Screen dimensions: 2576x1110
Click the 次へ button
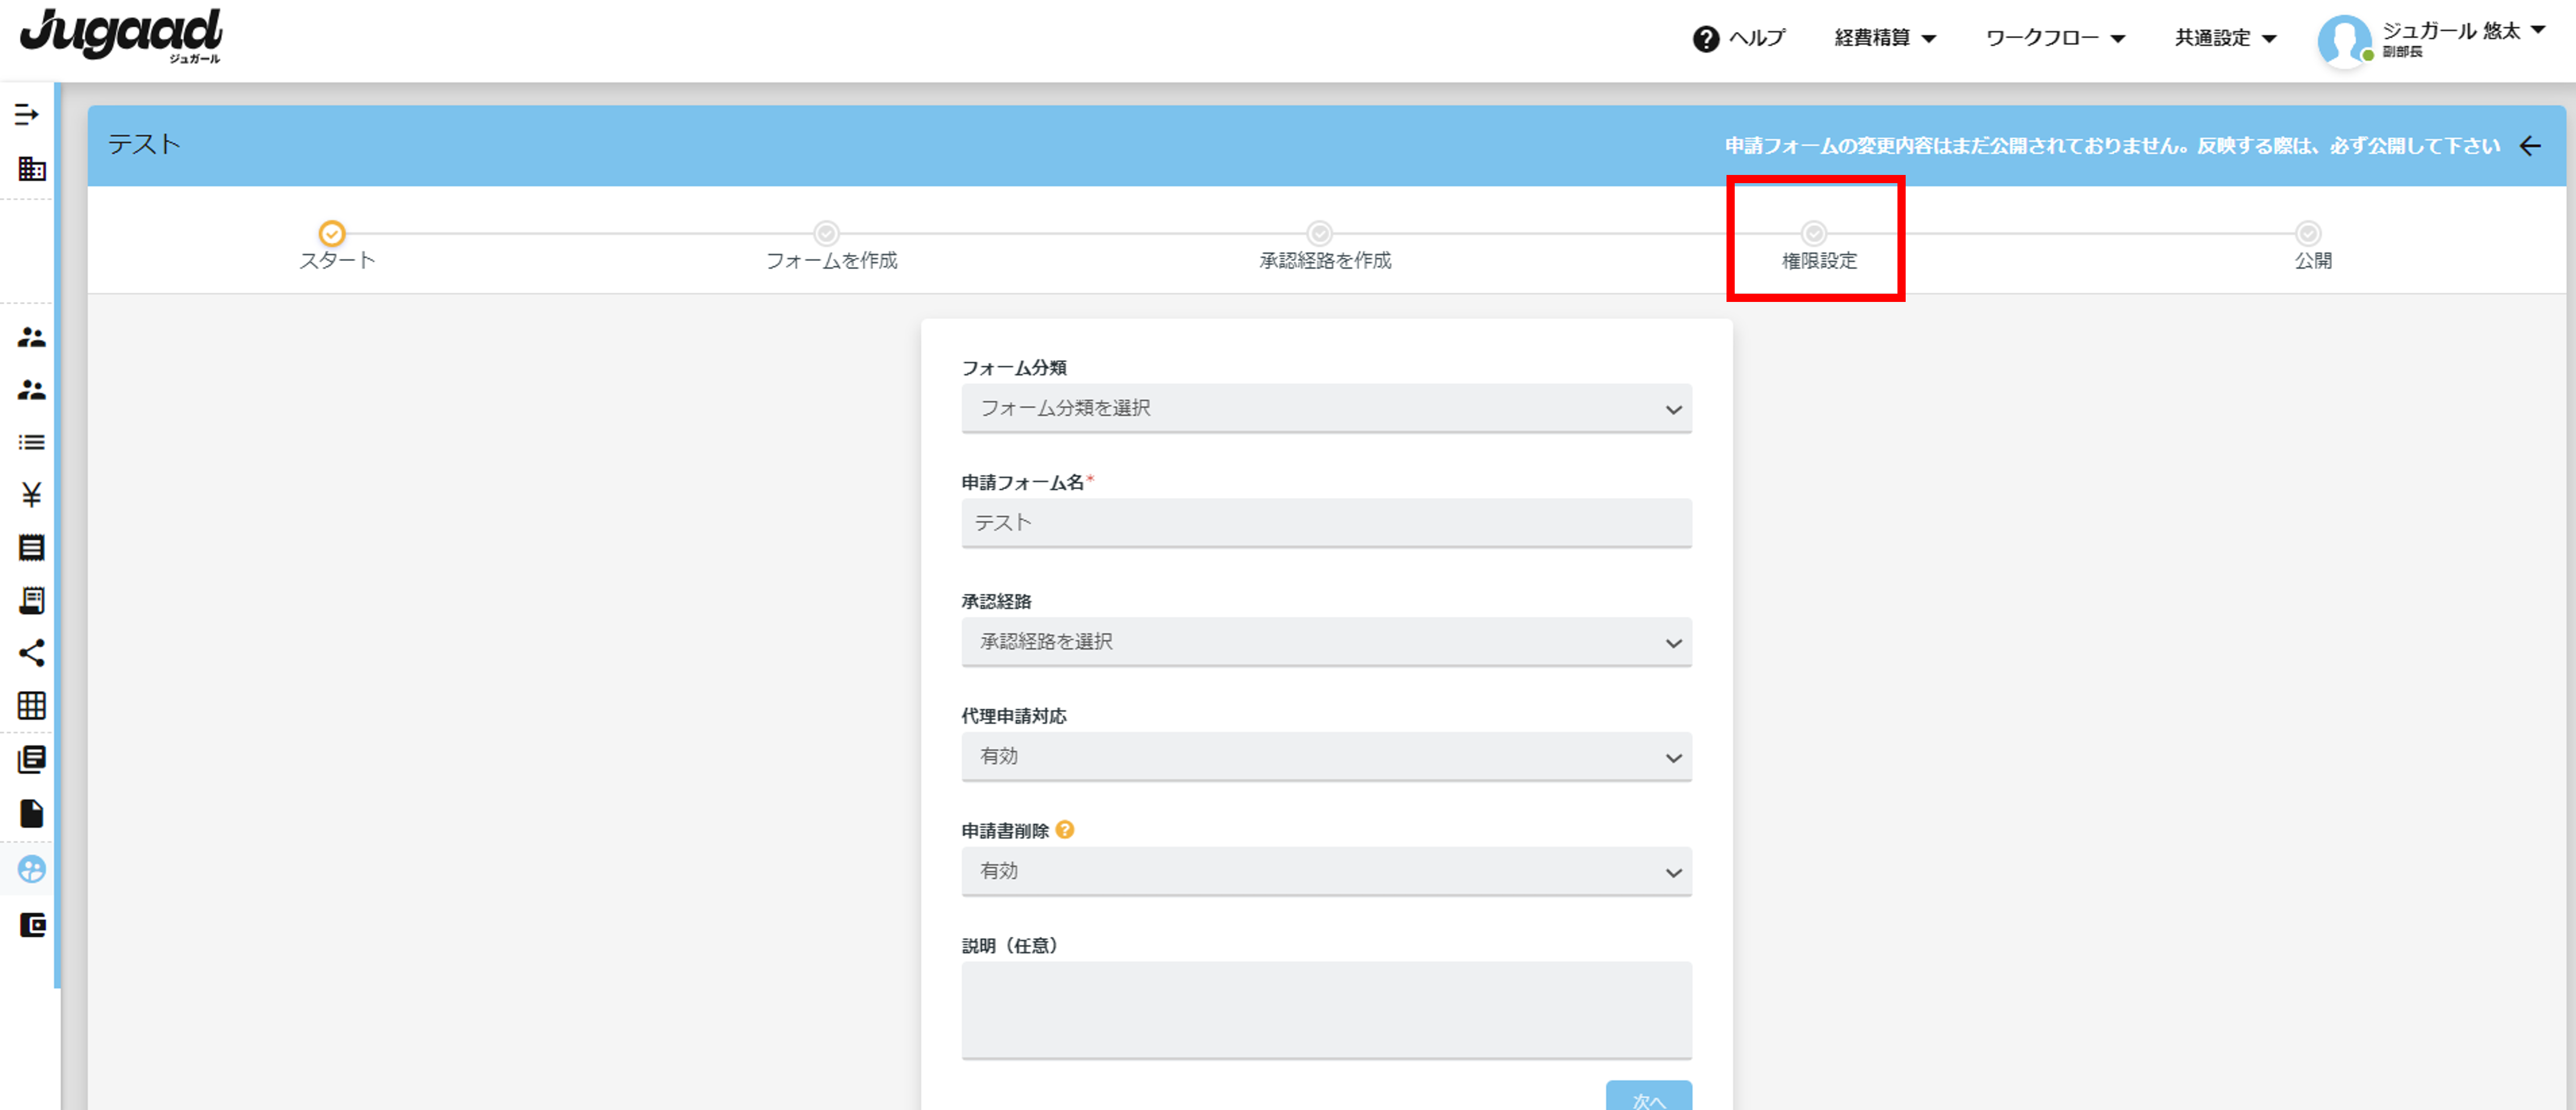click(1648, 1096)
